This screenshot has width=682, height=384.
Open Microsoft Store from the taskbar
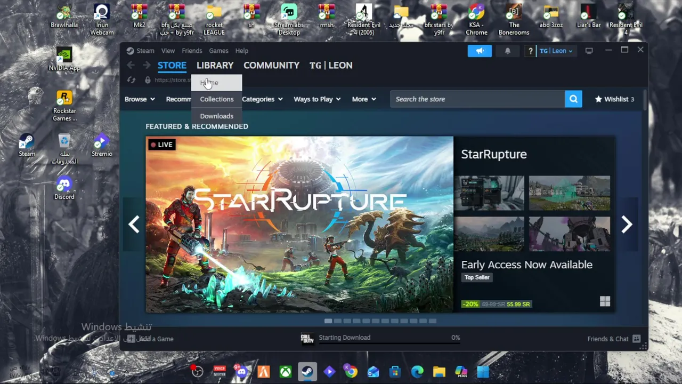pos(395,372)
